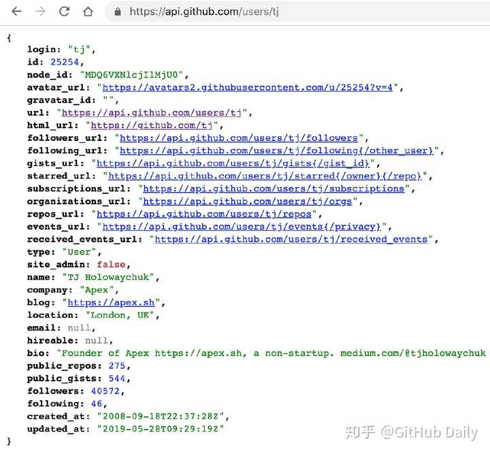Open the gists_url link
Viewport: 490px width, 454px height.
233,163
